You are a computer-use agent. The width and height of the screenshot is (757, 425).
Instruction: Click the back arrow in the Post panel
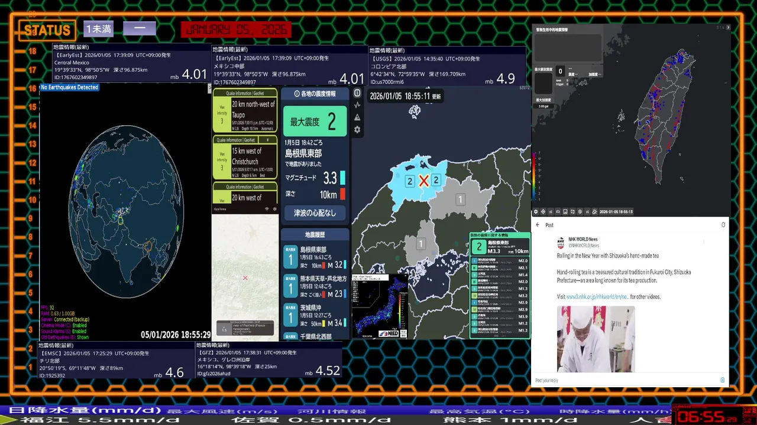pyautogui.click(x=538, y=225)
